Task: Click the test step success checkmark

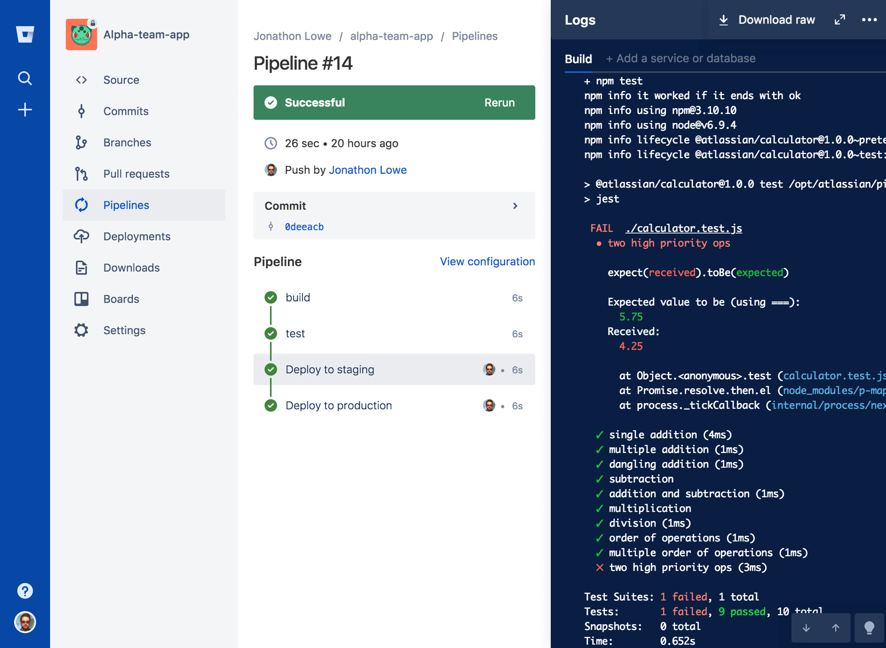Action: pos(271,333)
